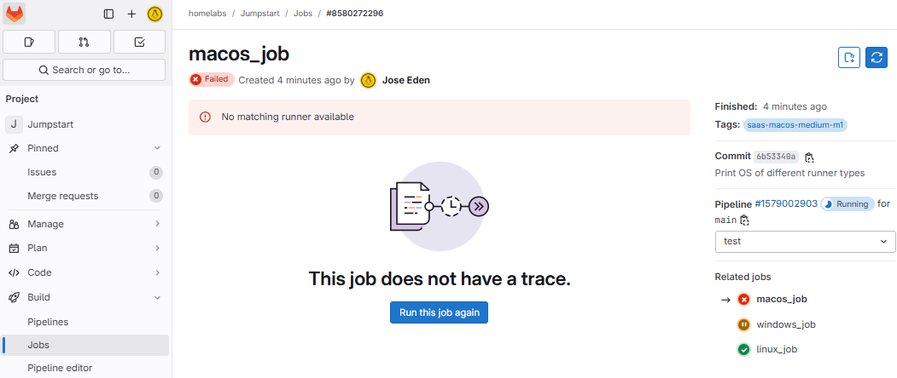Retry job using the refresh icon button
The width and height of the screenshot is (897, 378).
(x=877, y=57)
